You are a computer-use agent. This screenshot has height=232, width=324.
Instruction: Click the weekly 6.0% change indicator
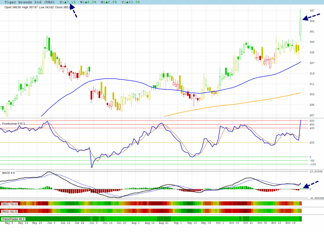[x=91, y=2]
